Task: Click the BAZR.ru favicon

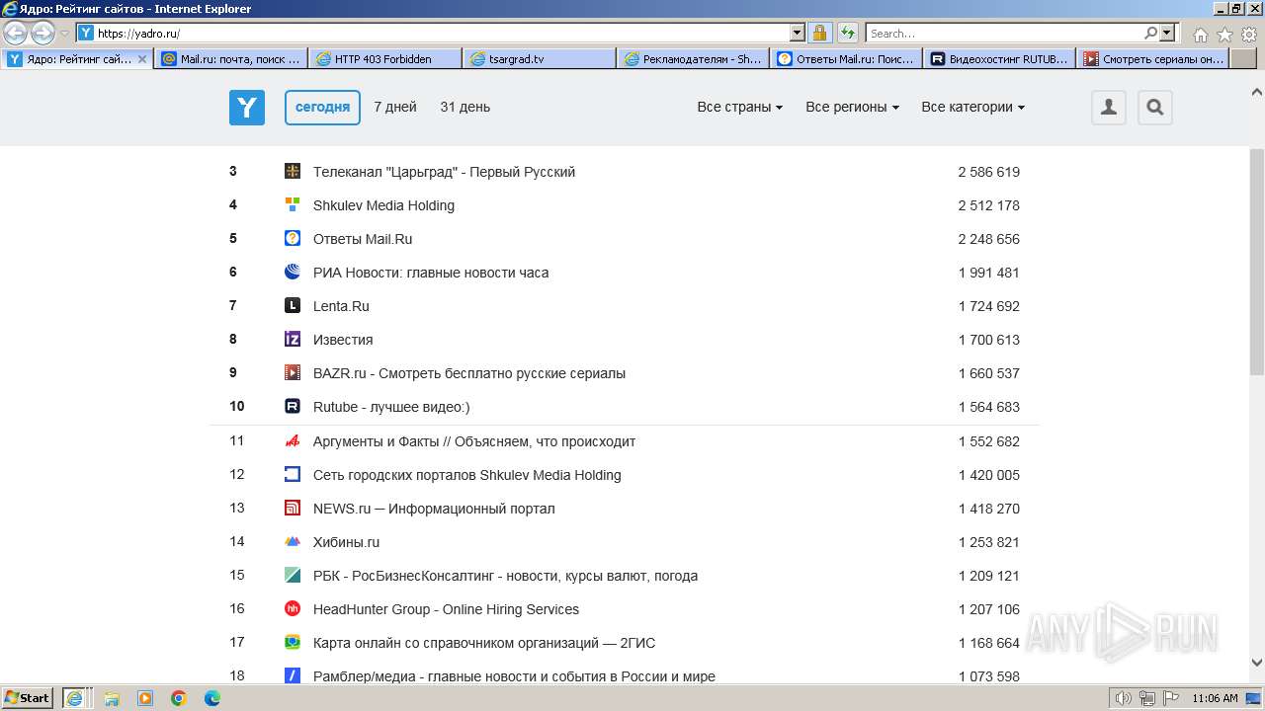Action: 293,372
